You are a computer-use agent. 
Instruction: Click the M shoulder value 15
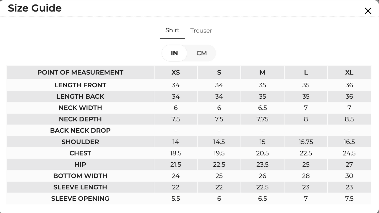click(x=262, y=142)
